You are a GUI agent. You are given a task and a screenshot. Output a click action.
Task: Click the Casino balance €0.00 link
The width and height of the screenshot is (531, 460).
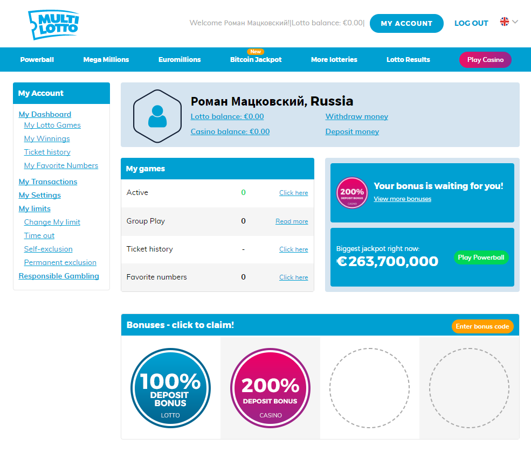pos(230,131)
